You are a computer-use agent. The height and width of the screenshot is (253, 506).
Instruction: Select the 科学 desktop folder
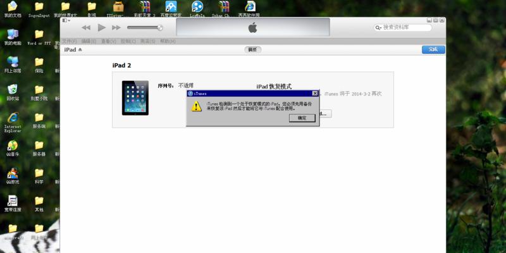point(39,176)
